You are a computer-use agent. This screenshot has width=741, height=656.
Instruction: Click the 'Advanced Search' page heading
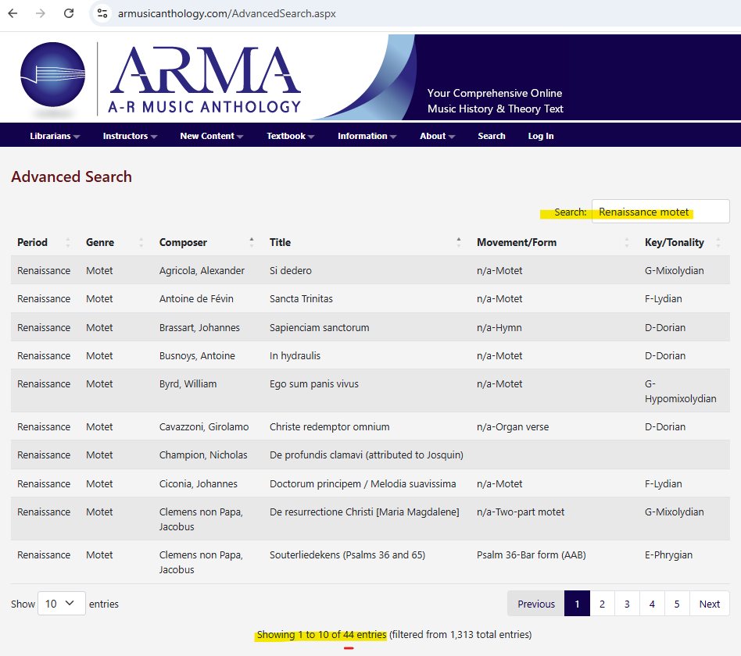coord(71,176)
